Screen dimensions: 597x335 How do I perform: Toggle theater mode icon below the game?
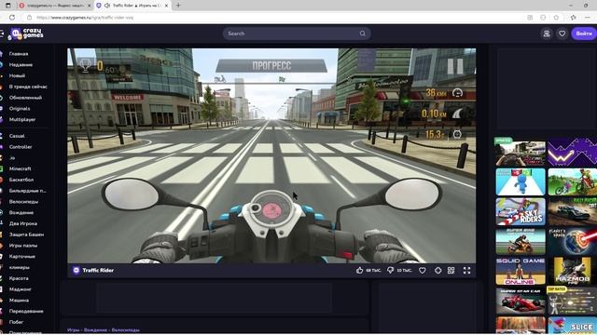click(451, 270)
